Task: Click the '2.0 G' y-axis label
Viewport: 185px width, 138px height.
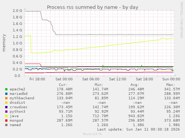Action: [17, 11]
